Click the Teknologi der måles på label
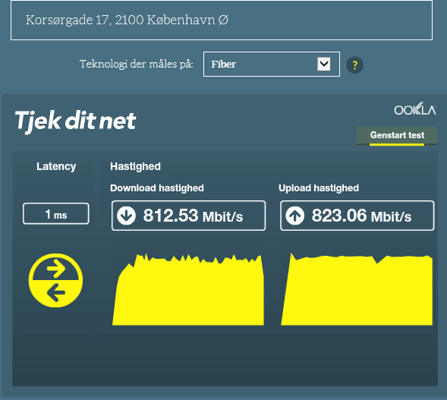This screenshot has width=447, height=400. click(x=137, y=65)
